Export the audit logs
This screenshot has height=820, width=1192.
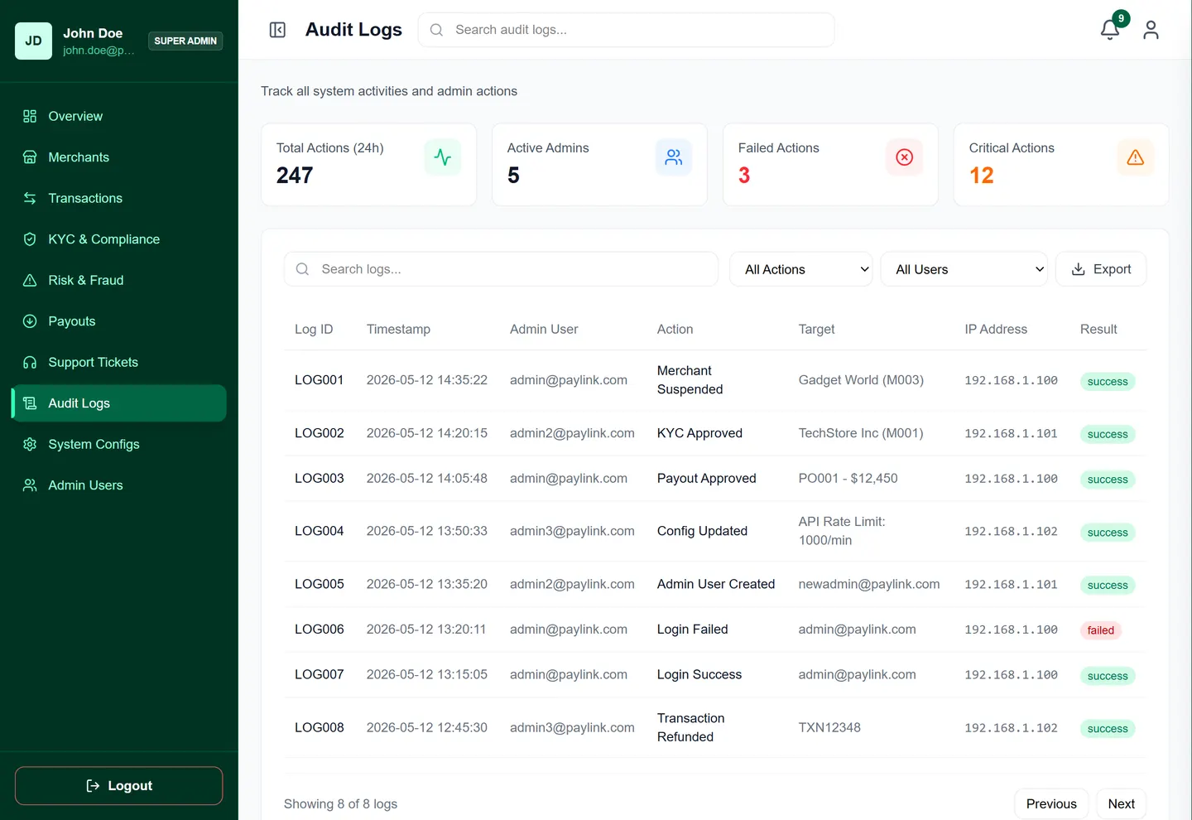click(x=1101, y=269)
